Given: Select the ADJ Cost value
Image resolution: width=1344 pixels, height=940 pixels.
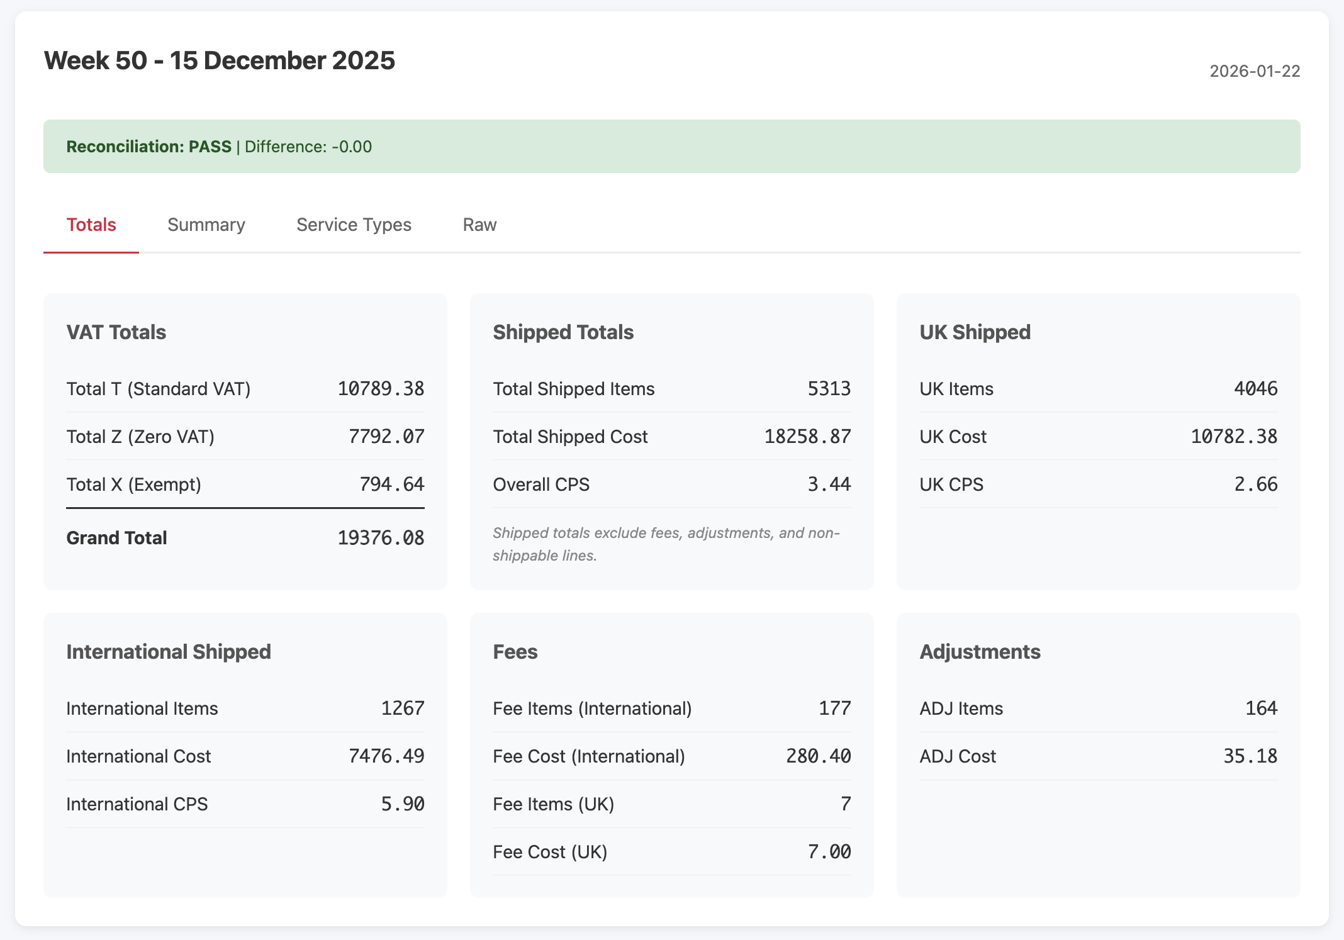Looking at the screenshot, I should 1250,756.
